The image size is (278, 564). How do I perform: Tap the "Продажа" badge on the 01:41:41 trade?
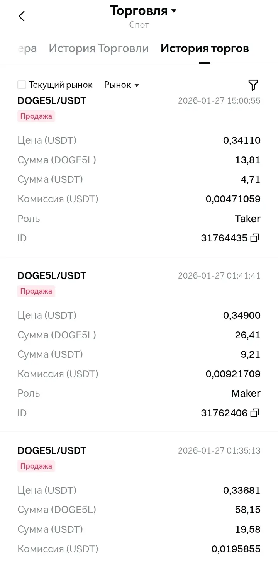click(36, 291)
